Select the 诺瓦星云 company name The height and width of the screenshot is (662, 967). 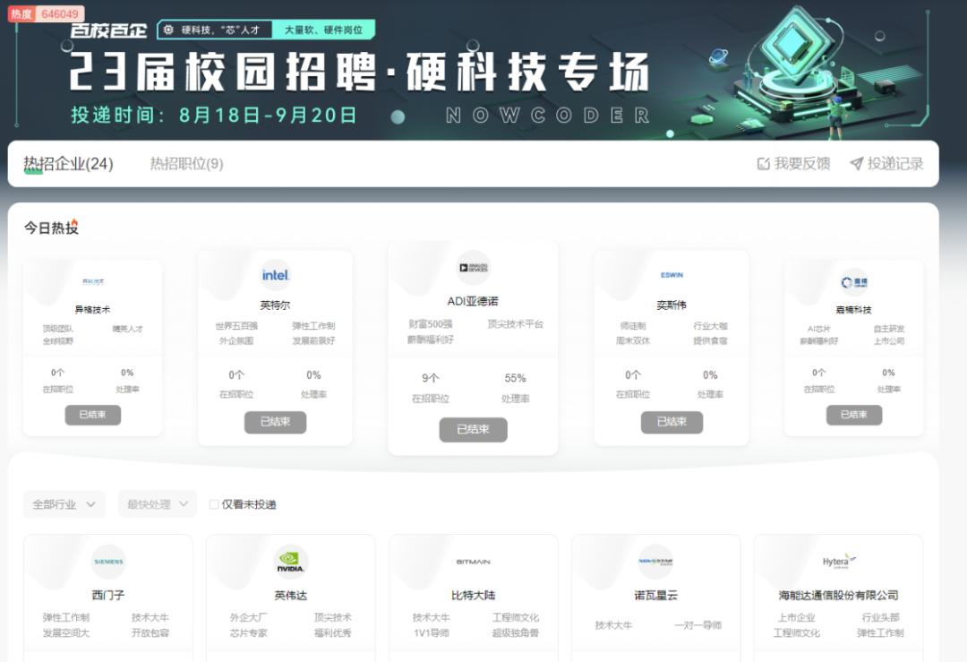click(x=655, y=596)
